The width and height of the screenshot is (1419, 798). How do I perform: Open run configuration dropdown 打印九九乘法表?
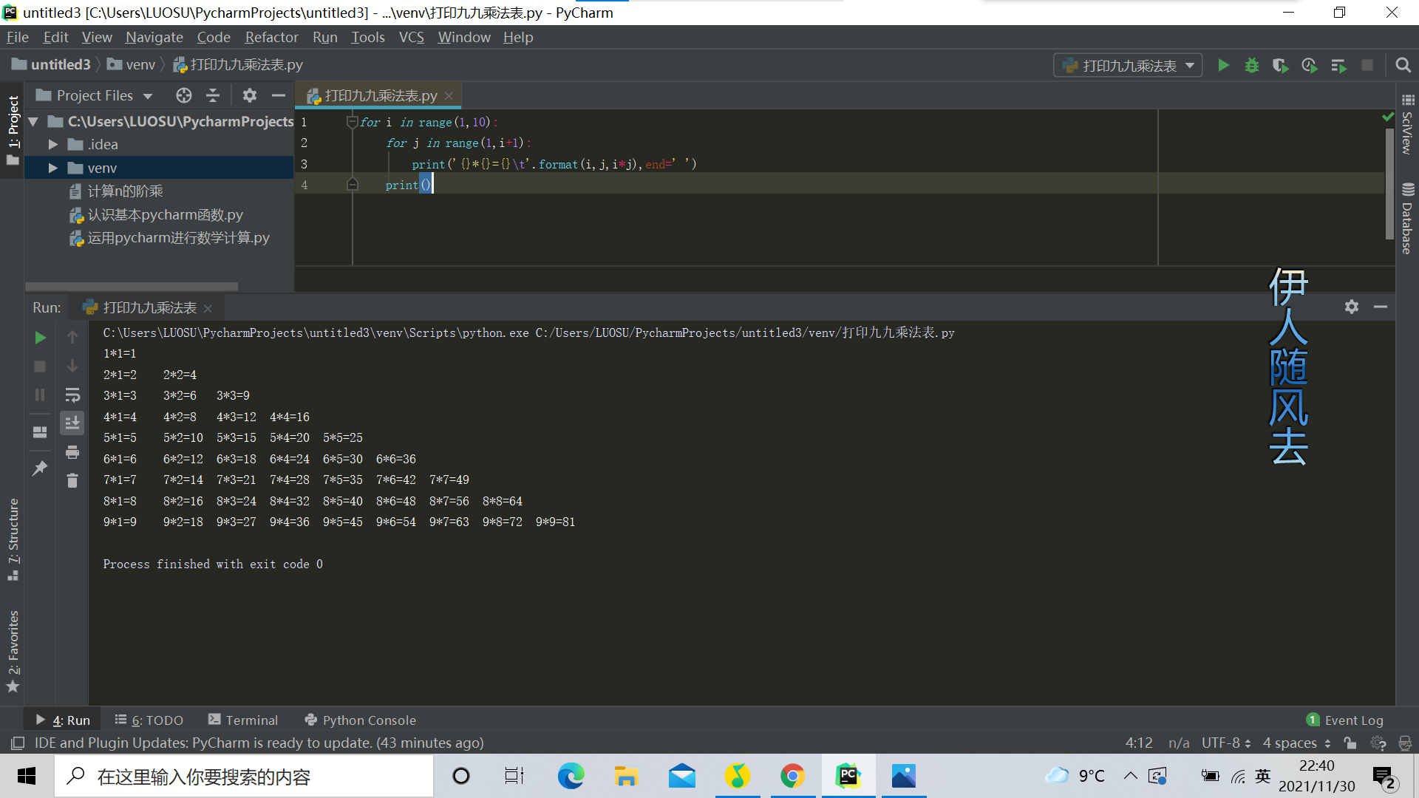(x=1128, y=66)
